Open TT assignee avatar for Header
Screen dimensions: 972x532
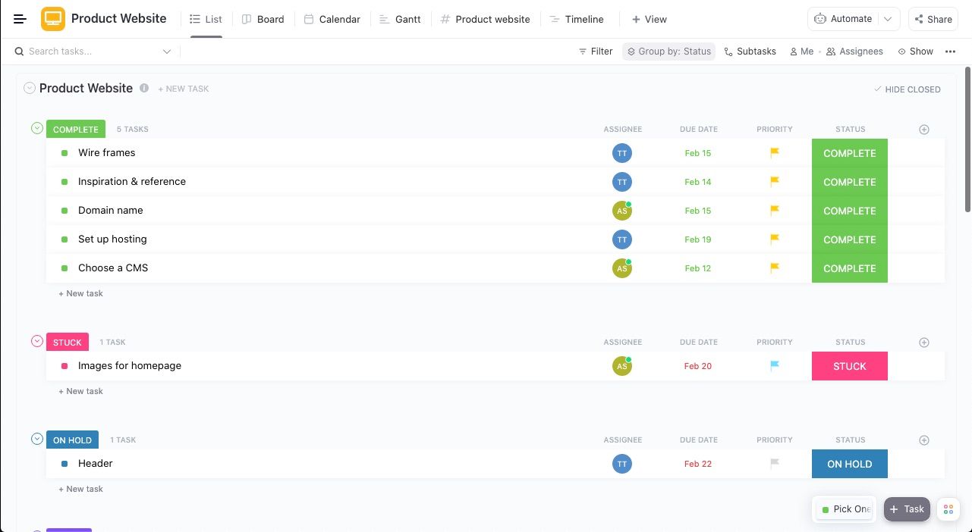coord(622,464)
